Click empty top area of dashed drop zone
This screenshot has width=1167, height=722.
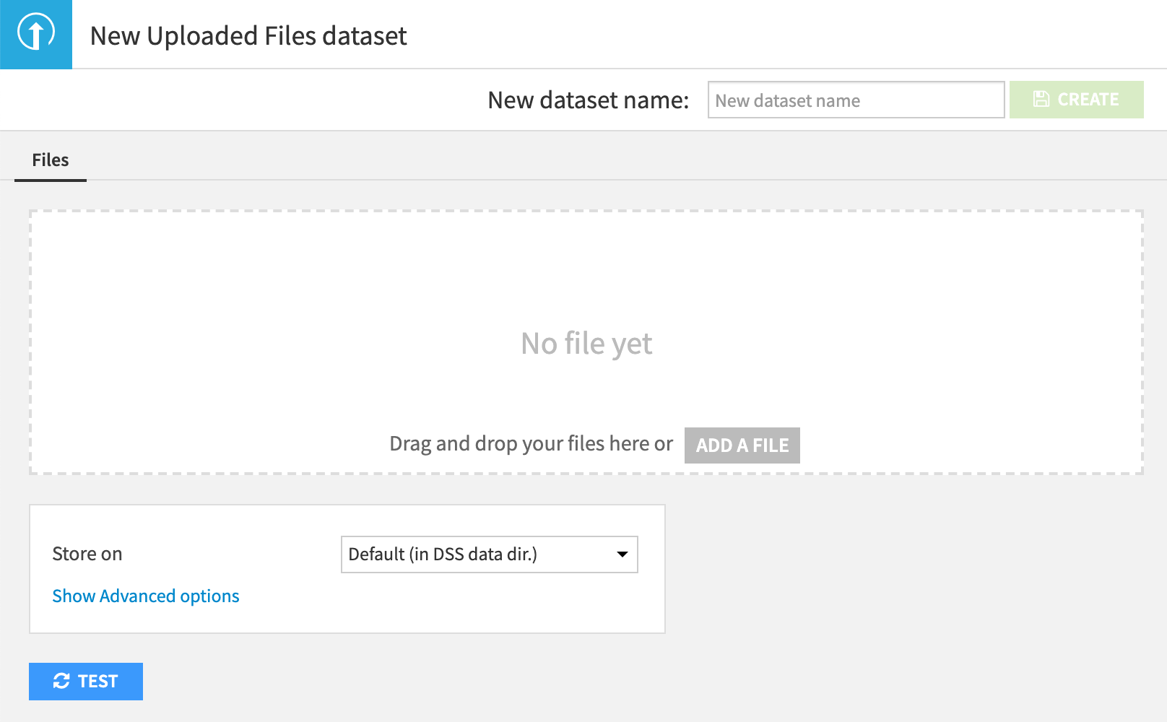tap(586, 260)
